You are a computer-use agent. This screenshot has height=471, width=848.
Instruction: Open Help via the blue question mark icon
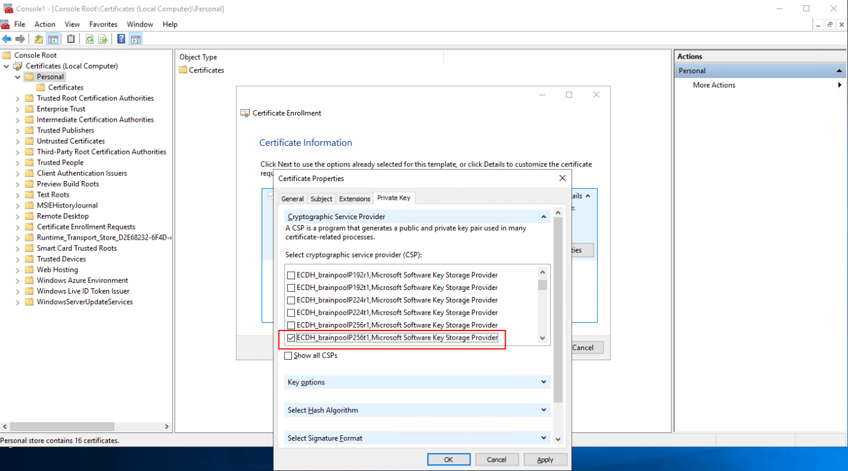point(121,39)
